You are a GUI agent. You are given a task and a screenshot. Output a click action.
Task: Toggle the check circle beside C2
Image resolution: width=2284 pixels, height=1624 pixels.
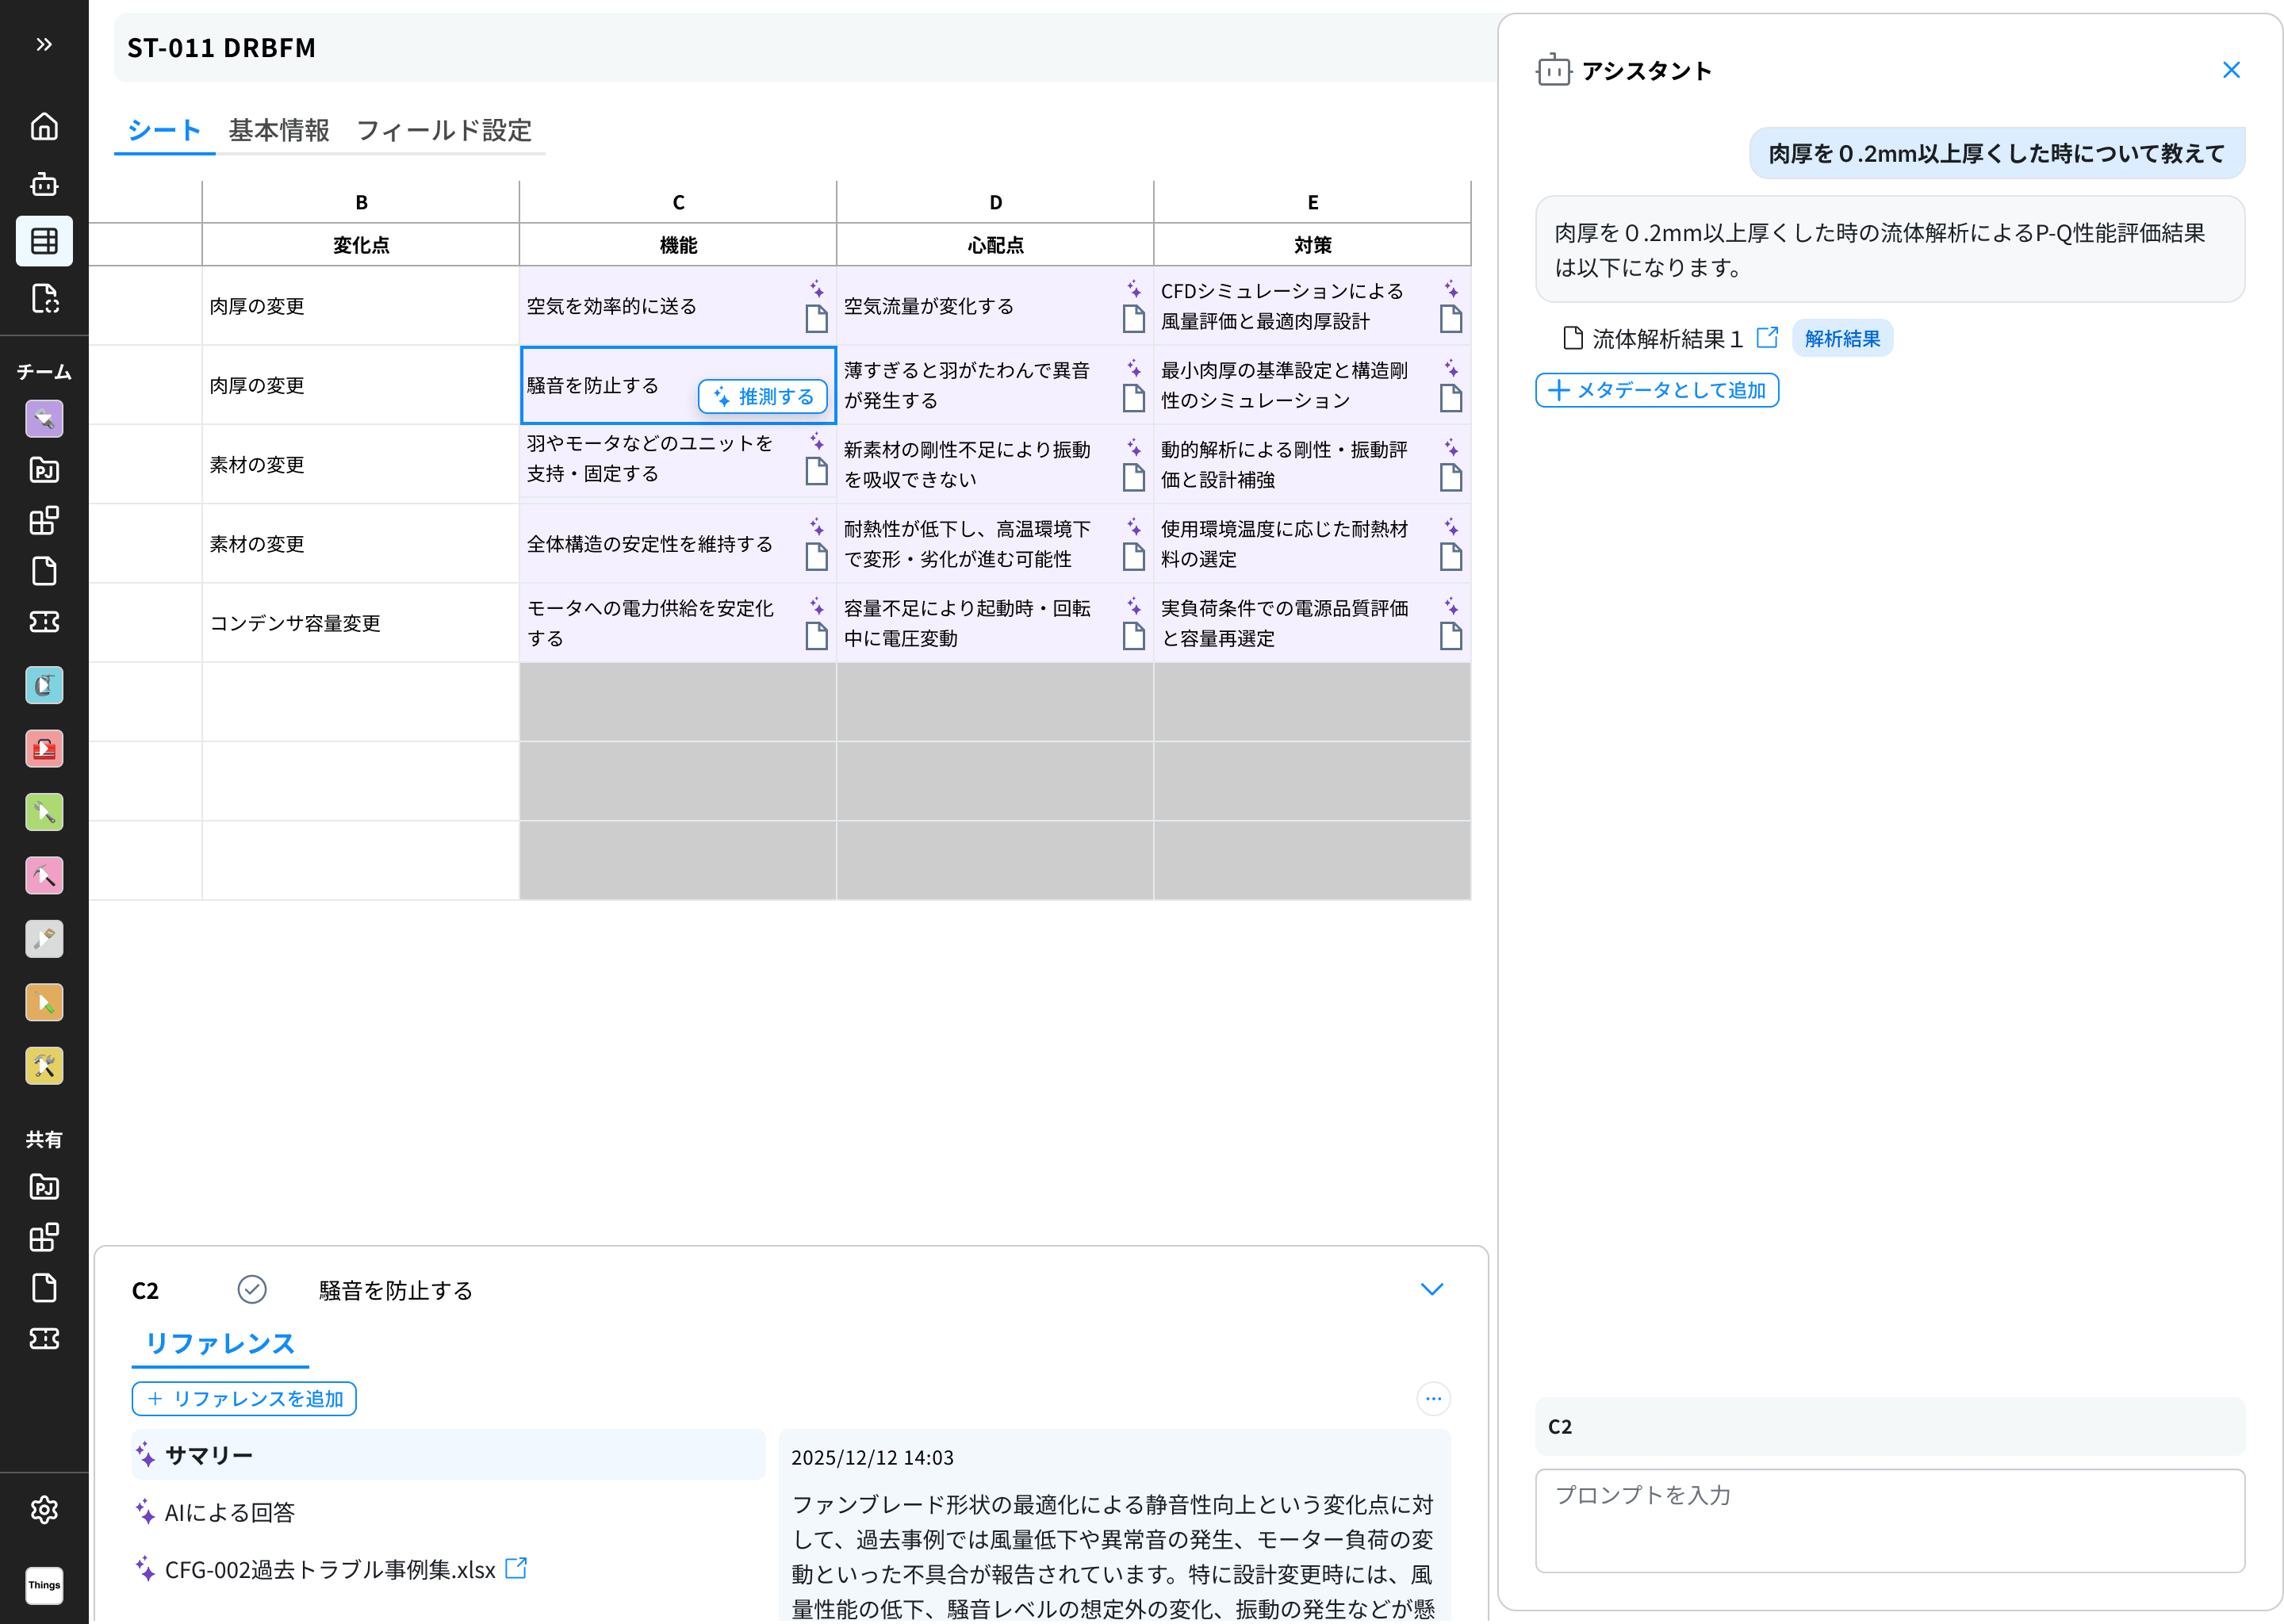click(x=252, y=1290)
